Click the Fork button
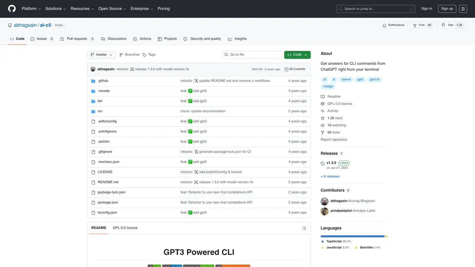 point(423,25)
